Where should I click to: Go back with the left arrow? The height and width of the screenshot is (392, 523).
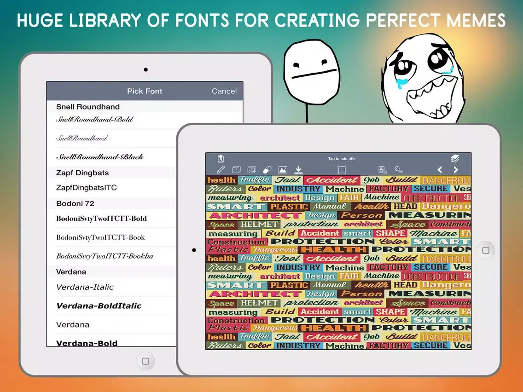click(x=440, y=170)
